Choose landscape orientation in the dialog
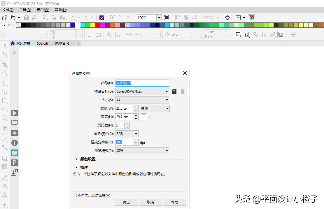The height and width of the screenshot is (209, 324). click(152, 117)
